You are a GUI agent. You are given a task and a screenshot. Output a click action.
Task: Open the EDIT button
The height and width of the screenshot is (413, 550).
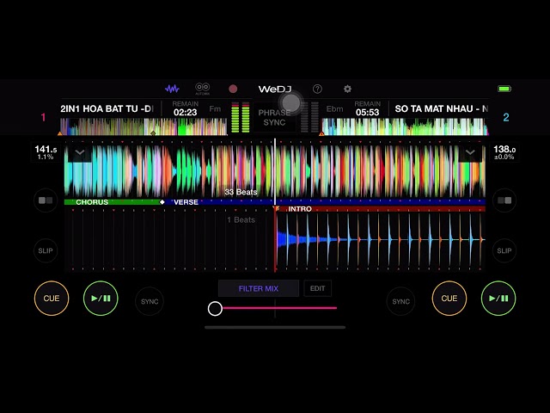tap(317, 289)
